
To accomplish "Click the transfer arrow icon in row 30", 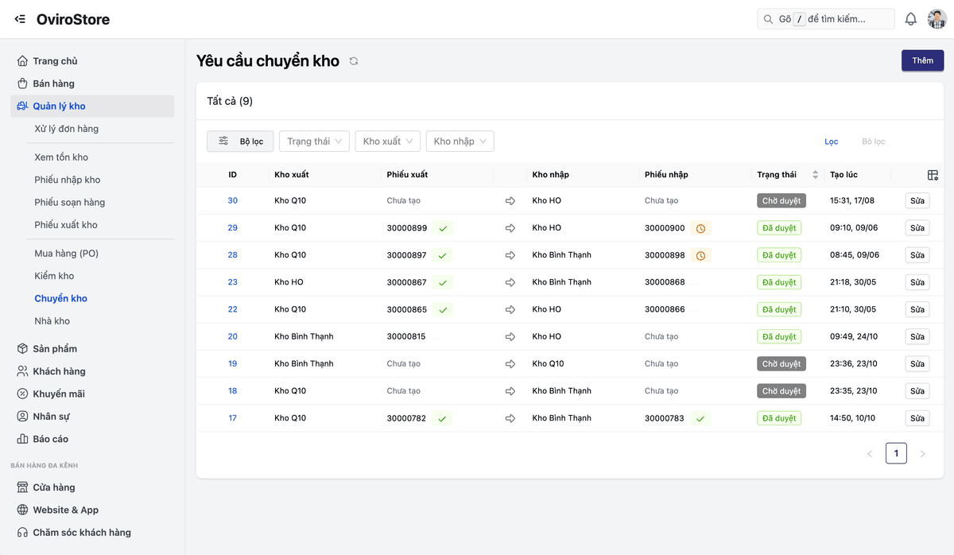I will tap(510, 201).
